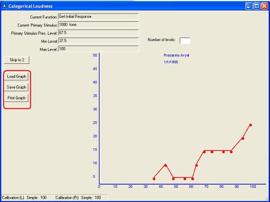Click the x-axis label 100
The height and width of the screenshot is (202, 270).
253,187
